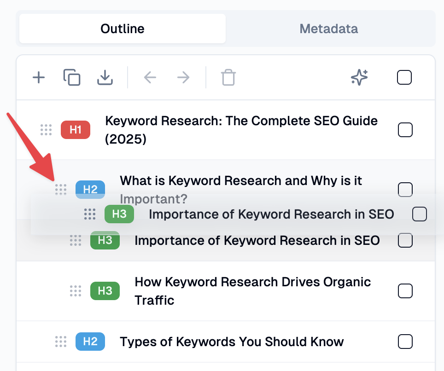444x371 pixels.
Task: Click the right arrow indent icon
Action: tap(183, 77)
